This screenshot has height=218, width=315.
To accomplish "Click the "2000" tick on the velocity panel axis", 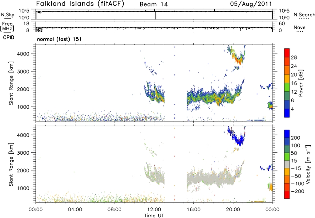I will [23, 170].
